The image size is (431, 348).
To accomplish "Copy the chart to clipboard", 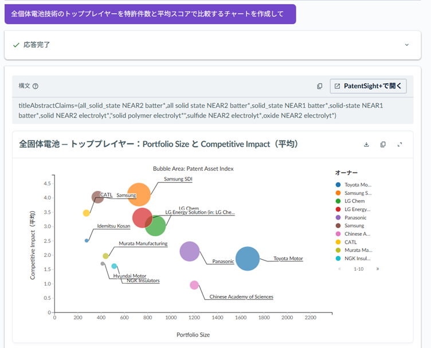I will click(383, 144).
